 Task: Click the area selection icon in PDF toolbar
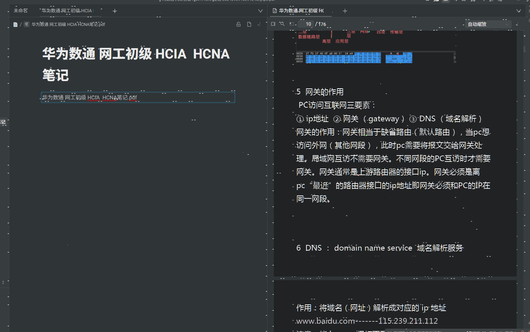(x=292, y=24)
